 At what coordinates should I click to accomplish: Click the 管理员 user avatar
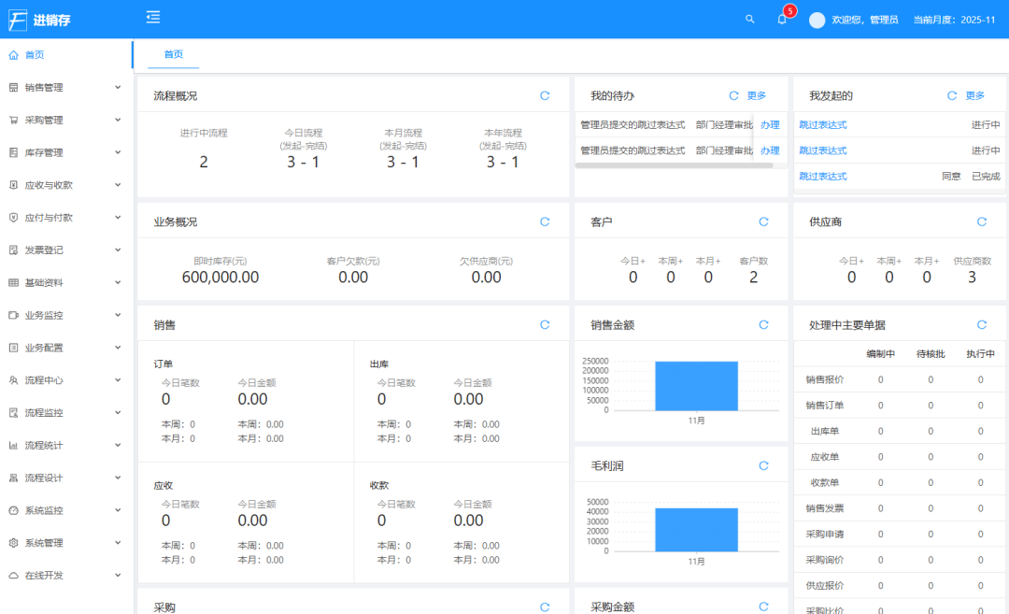(817, 20)
